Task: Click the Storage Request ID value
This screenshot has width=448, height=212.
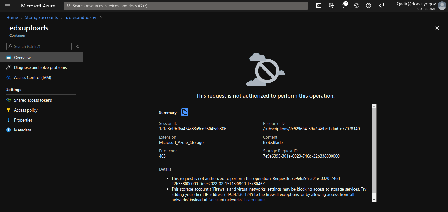Action: point(301,156)
